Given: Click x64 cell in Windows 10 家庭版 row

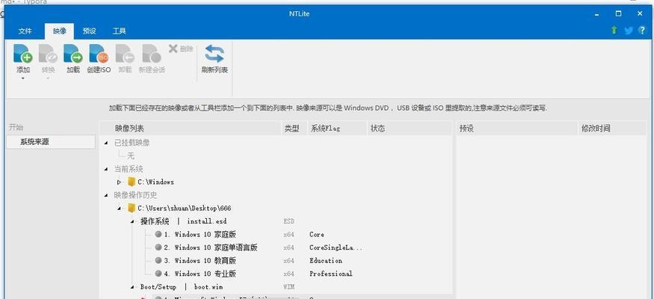Looking at the screenshot, I should tap(289, 235).
